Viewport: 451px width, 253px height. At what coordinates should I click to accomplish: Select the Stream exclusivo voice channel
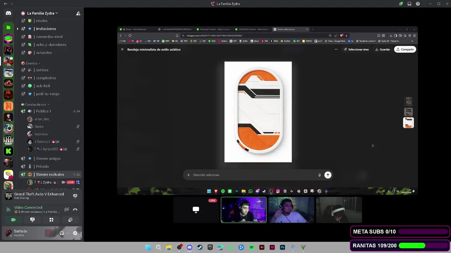pyautogui.click(x=50, y=174)
